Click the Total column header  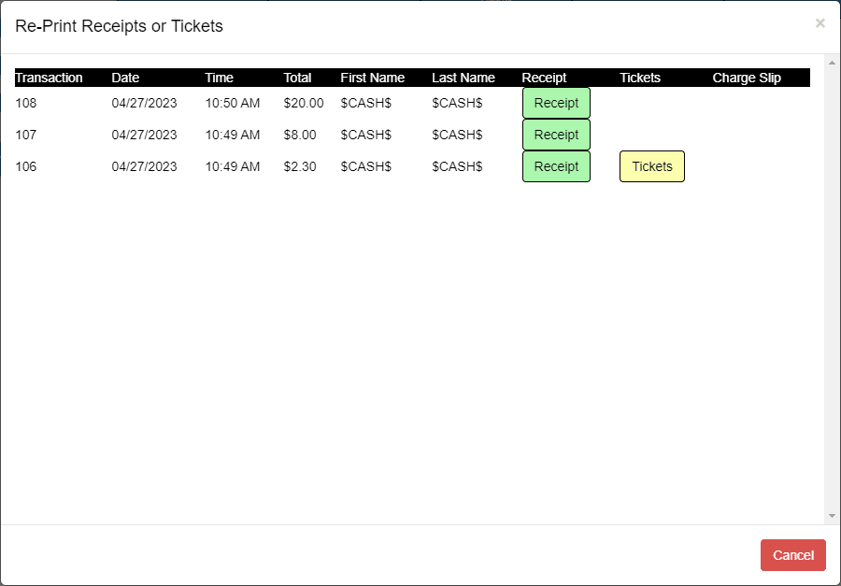coord(298,78)
